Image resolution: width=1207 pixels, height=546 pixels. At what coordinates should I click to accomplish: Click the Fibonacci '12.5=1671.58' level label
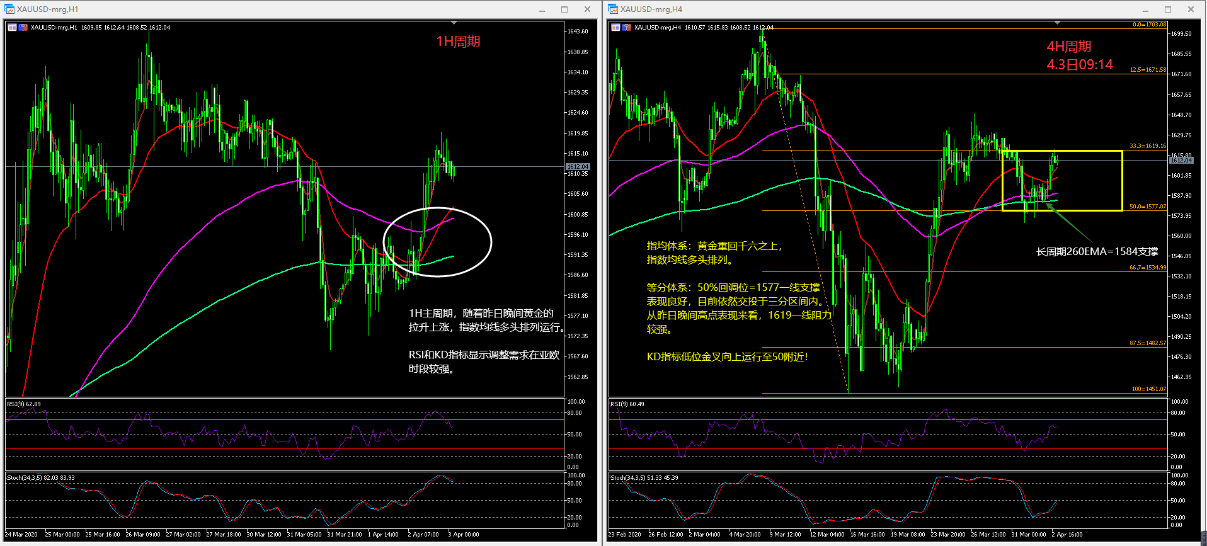click(x=1148, y=70)
